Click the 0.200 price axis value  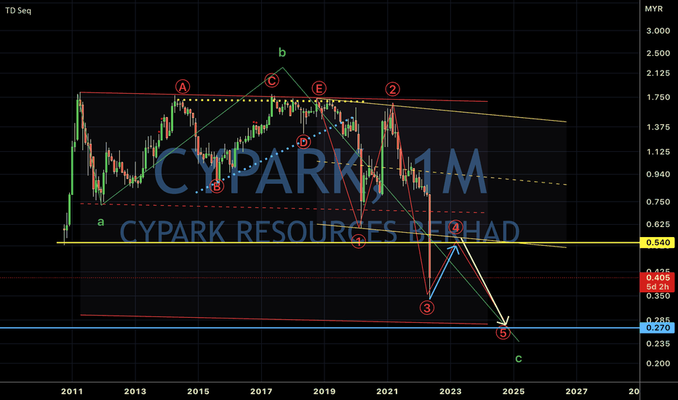pyautogui.click(x=658, y=364)
